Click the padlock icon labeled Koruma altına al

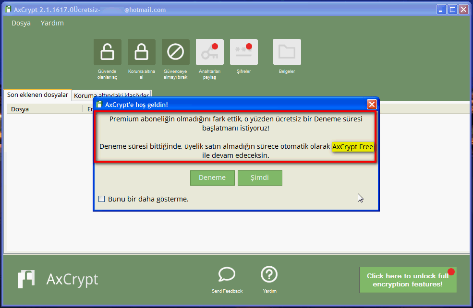[142, 52]
